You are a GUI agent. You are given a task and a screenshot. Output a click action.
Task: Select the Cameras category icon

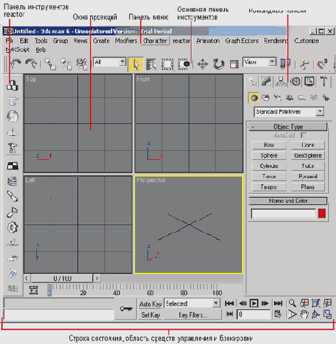pyautogui.click(x=290, y=98)
